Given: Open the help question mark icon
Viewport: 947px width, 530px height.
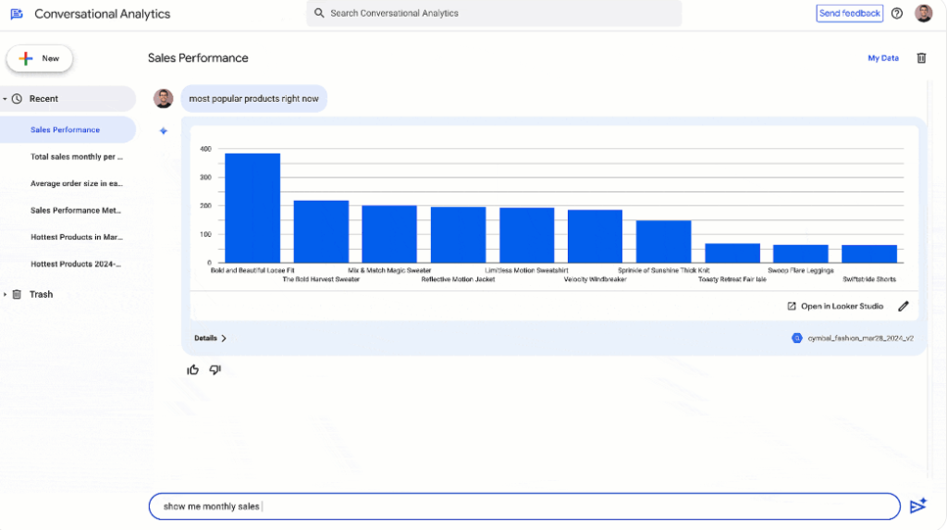Looking at the screenshot, I should coord(897,13).
